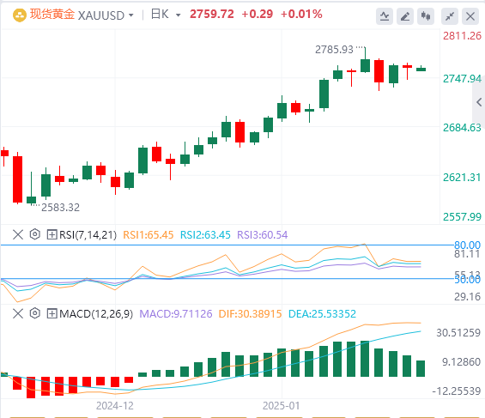Click the MACD(12,26,9) indicator label
The height and width of the screenshot is (418, 485).
tap(96, 314)
